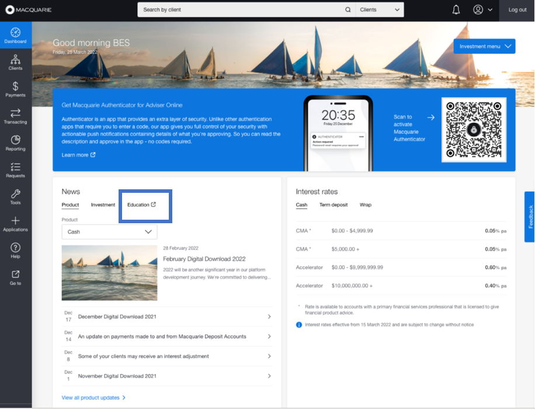This screenshot has width=535, height=409.
Task: Click the sailboats news thumbnail
Action: (x=110, y=273)
